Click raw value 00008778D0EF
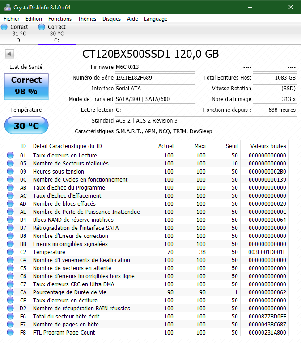301x343 pixels. (x=267, y=316)
